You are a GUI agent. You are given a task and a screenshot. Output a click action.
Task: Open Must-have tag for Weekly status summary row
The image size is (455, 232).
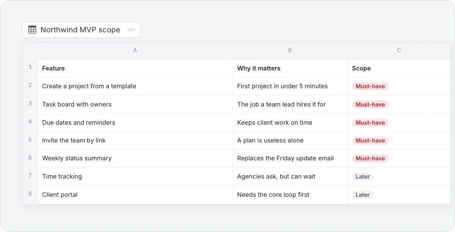click(x=370, y=158)
